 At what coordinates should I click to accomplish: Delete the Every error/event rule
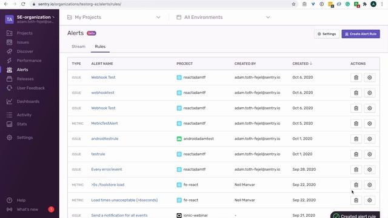pyautogui.click(x=356, y=170)
